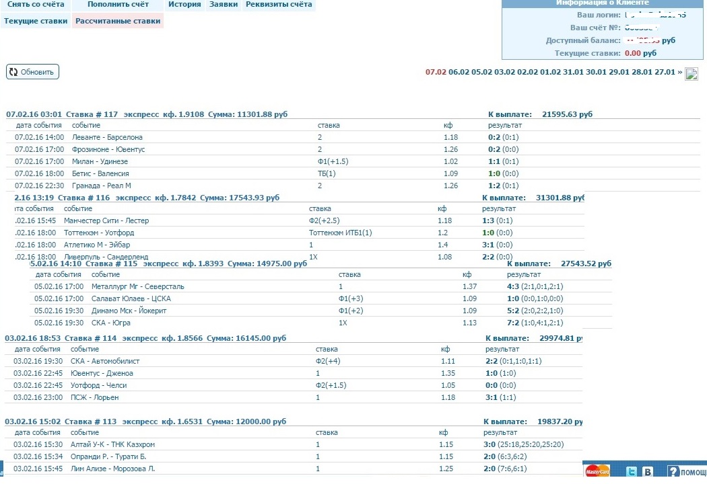Click event Уотфорд - Челси
Image resolution: width=707 pixels, height=484 pixels.
point(98,385)
